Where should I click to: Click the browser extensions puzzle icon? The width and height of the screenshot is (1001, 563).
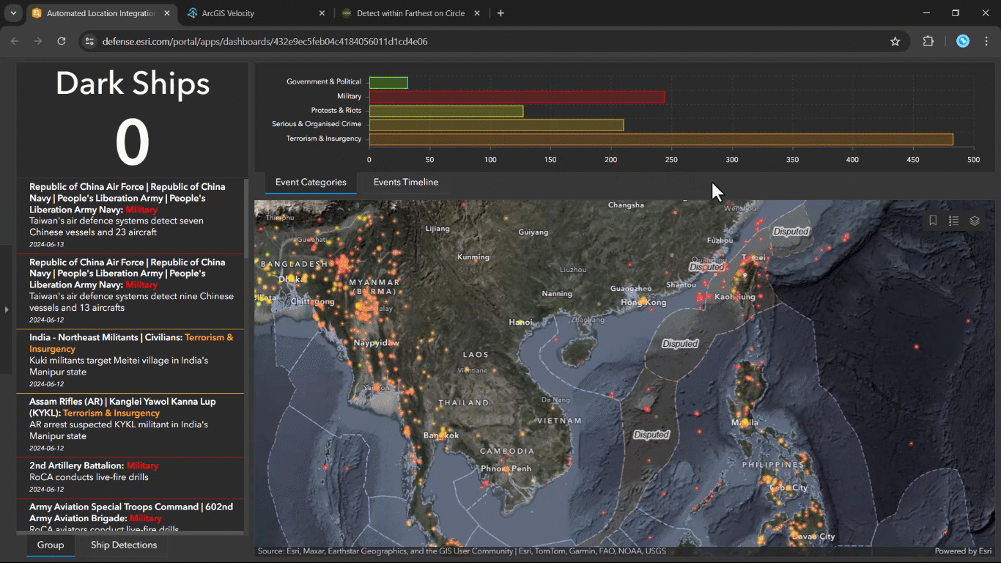point(928,41)
